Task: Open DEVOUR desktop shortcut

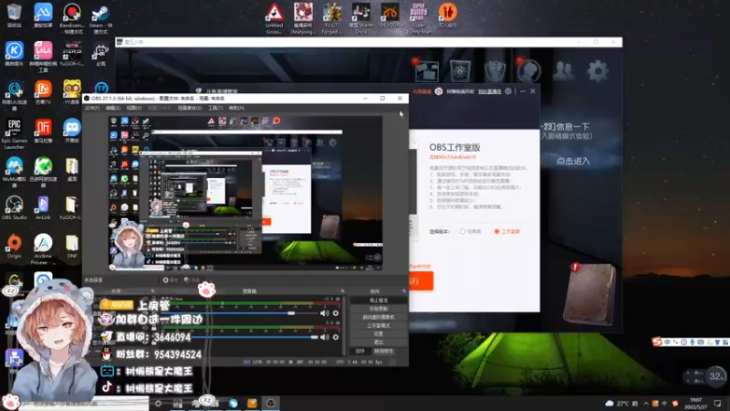Action: click(x=390, y=16)
